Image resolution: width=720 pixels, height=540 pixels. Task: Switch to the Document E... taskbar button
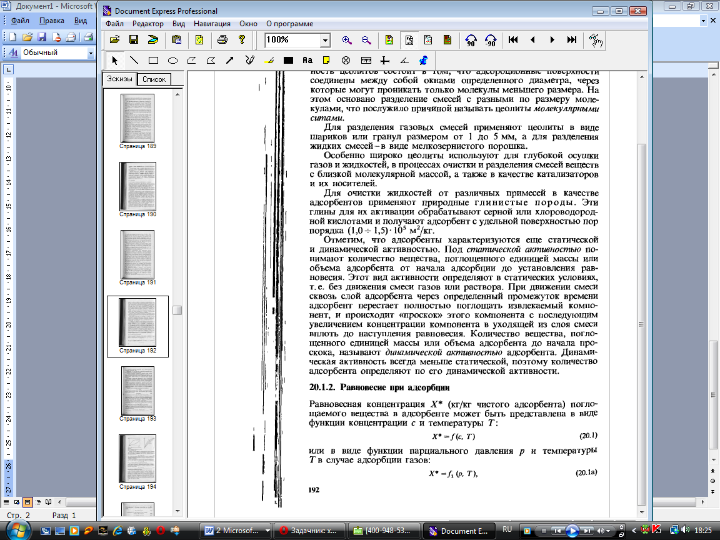458,531
